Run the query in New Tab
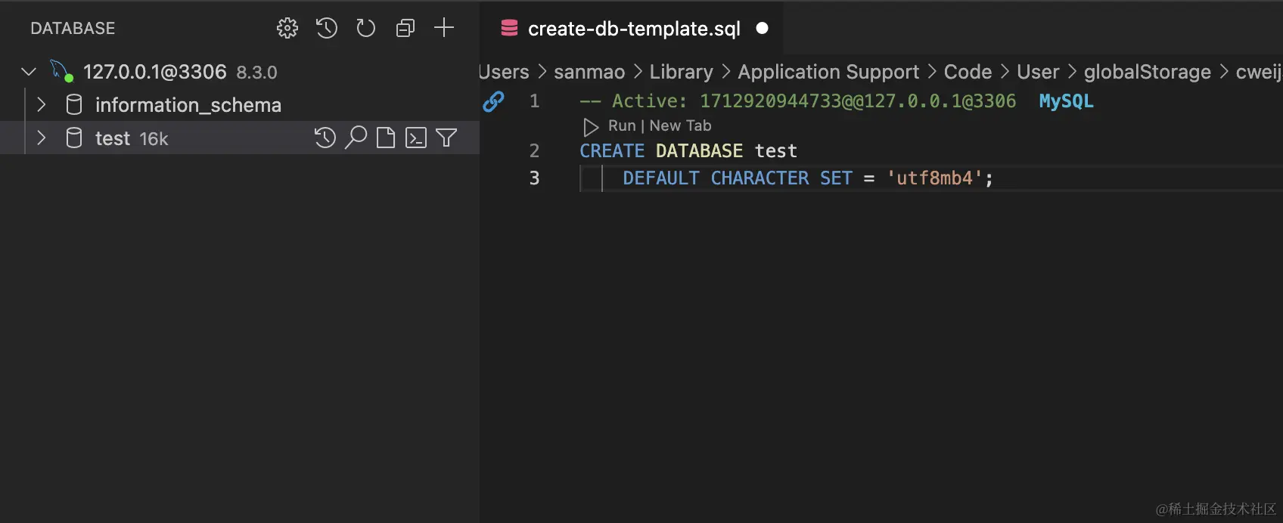This screenshot has width=1283, height=523. (x=680, y=125)
